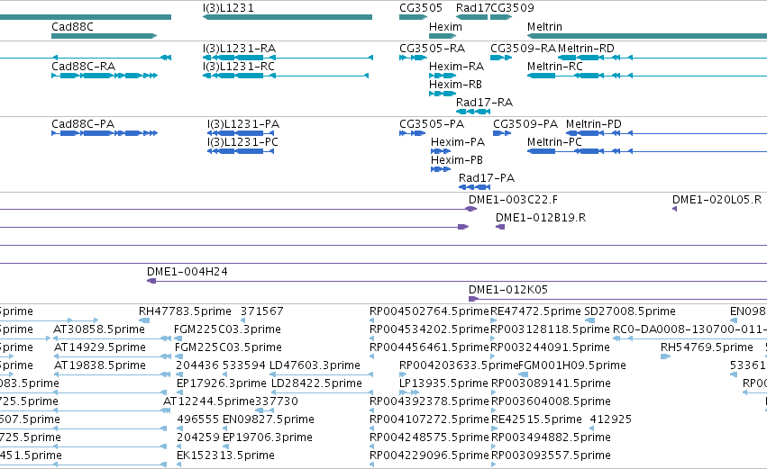Screen dimensions: 767x469
Task: Click the RP004456461.5prime EST label
Action: (x=429, y=347)
